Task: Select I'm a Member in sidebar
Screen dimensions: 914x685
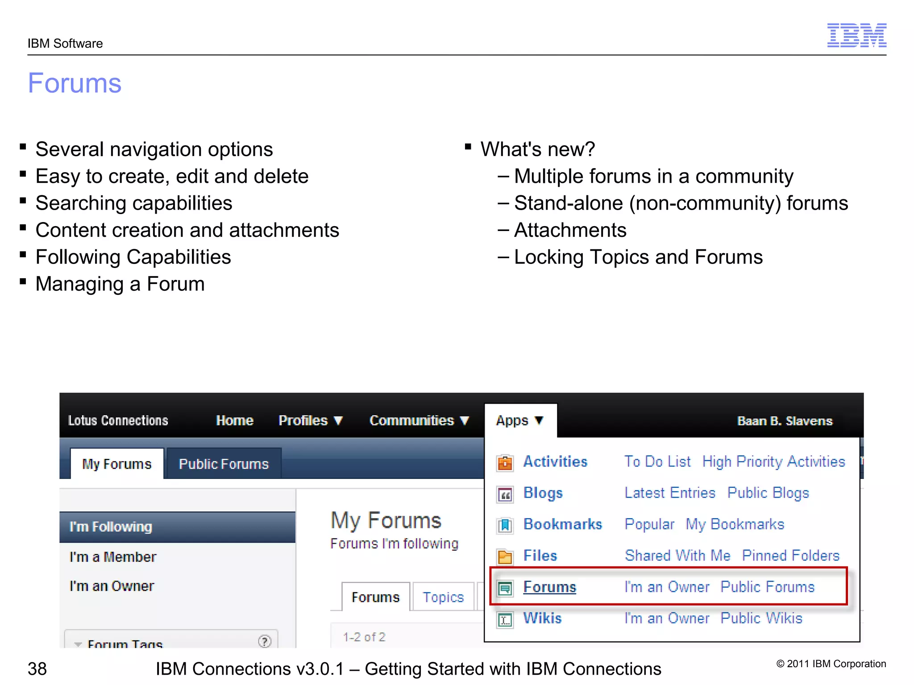Action: 113,557
